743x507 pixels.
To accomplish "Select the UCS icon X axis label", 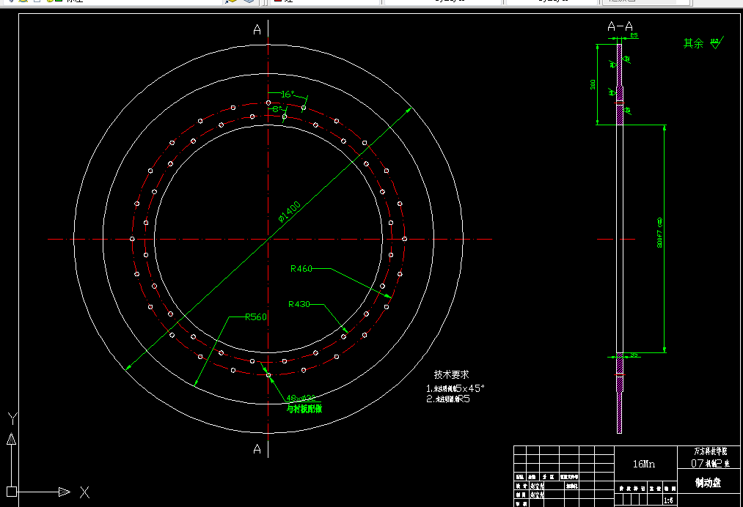I will tap(84, 492).
